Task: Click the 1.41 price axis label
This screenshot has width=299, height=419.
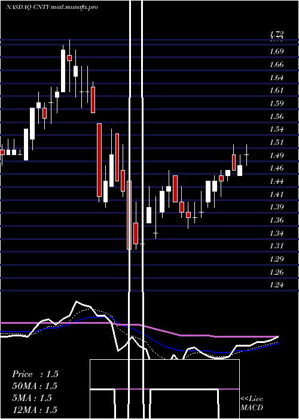Action: tap(276, 194)
